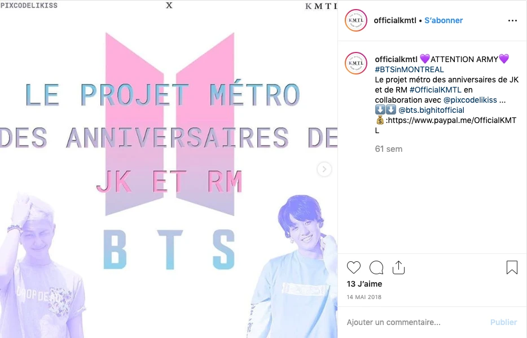Image resolution: width=527 pixels, height=338 pixels.
Task: Open the #OfficialKMTL hashtag link
Action: pos(436,90)
